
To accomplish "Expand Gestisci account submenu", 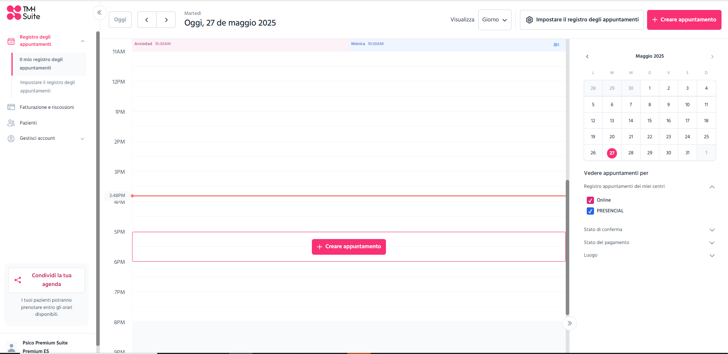I will (x=82, y=139).
